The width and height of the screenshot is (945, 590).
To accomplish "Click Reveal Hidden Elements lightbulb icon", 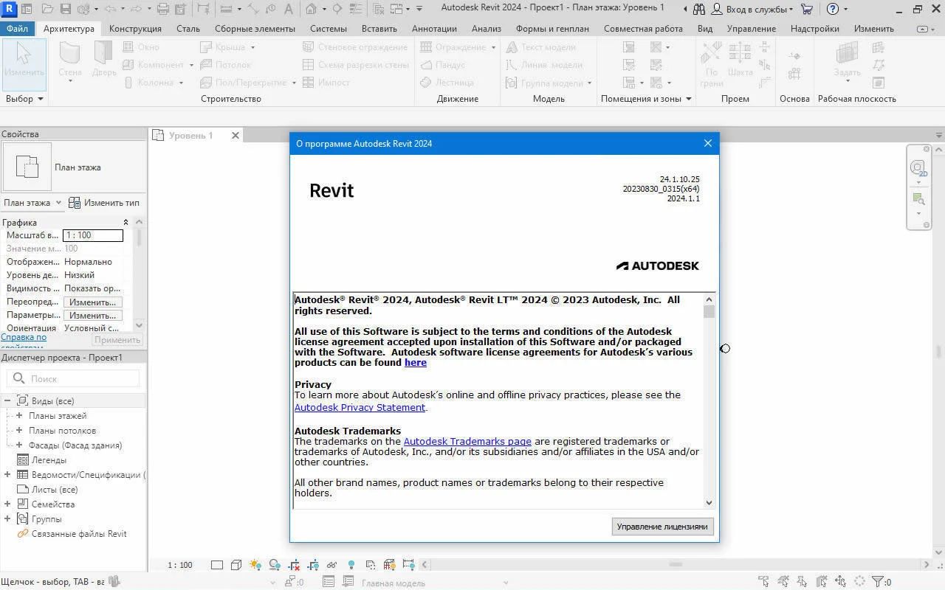I will click(351, 565).
